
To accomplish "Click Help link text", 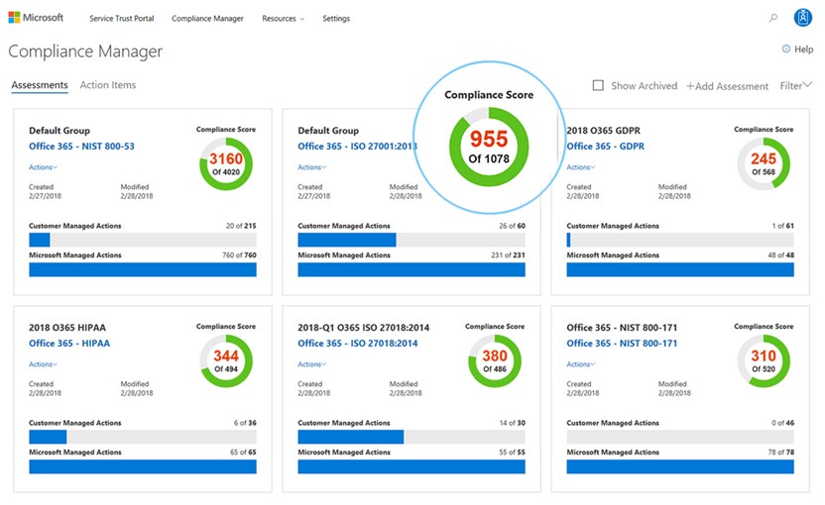I will coord(803,49).
